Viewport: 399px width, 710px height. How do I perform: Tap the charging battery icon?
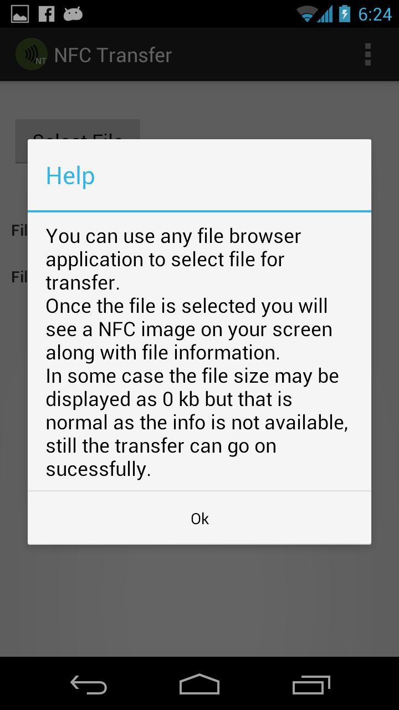345,14
